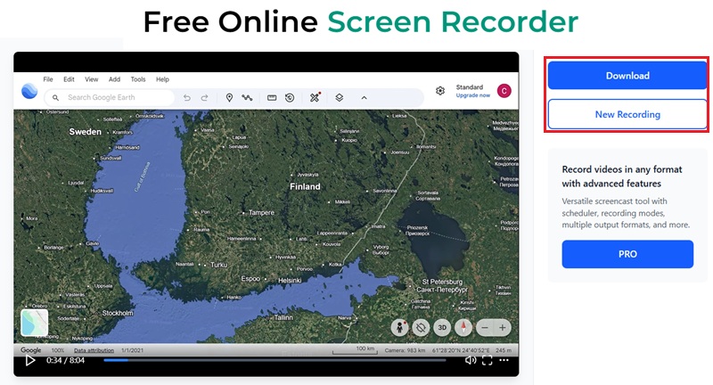Viewport: 713px width, 385px height.
Task: Click the compass to reset north
Action: point(463,328)
